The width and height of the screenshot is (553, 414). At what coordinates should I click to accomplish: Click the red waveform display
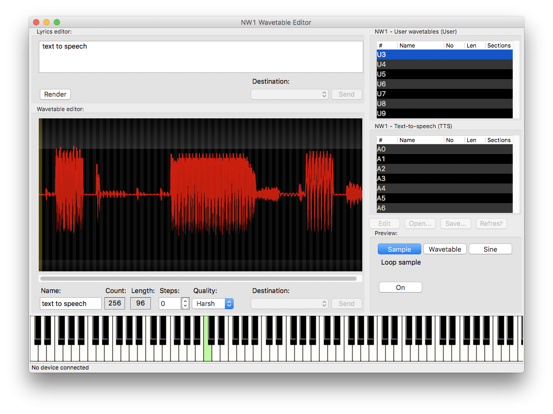click(201, 195)
